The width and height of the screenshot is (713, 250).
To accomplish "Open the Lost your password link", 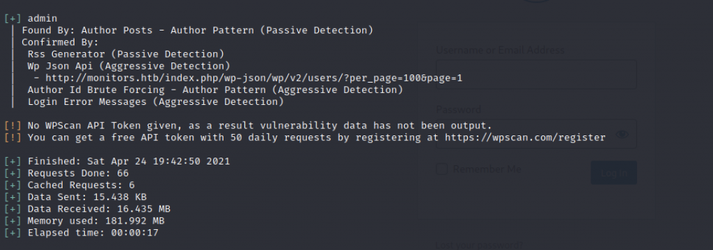I will (x=479, y=245).
